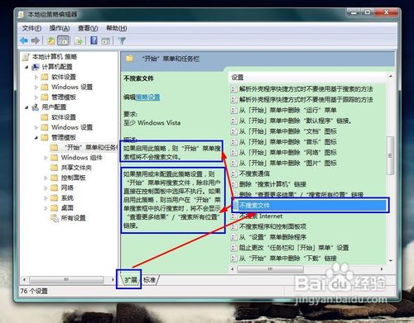Image resolution: width=414 pixels, height=323 pixels.
Task: Click the policy icon of the 删除"搜索计算机"链接 row
Action: click(233, 184)
